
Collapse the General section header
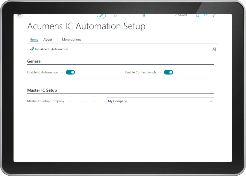[x=34, y=61]
